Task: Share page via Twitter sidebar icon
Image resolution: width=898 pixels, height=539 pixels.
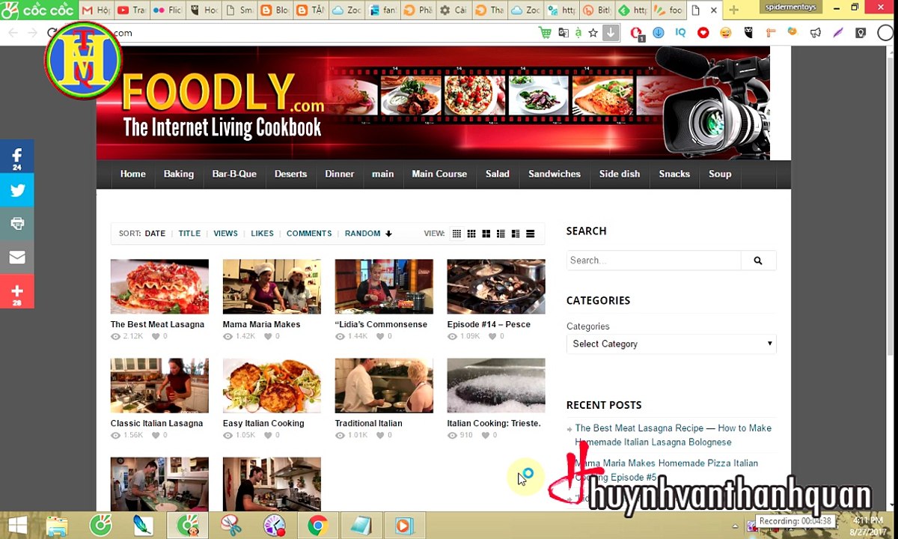Action: [16, 190]
